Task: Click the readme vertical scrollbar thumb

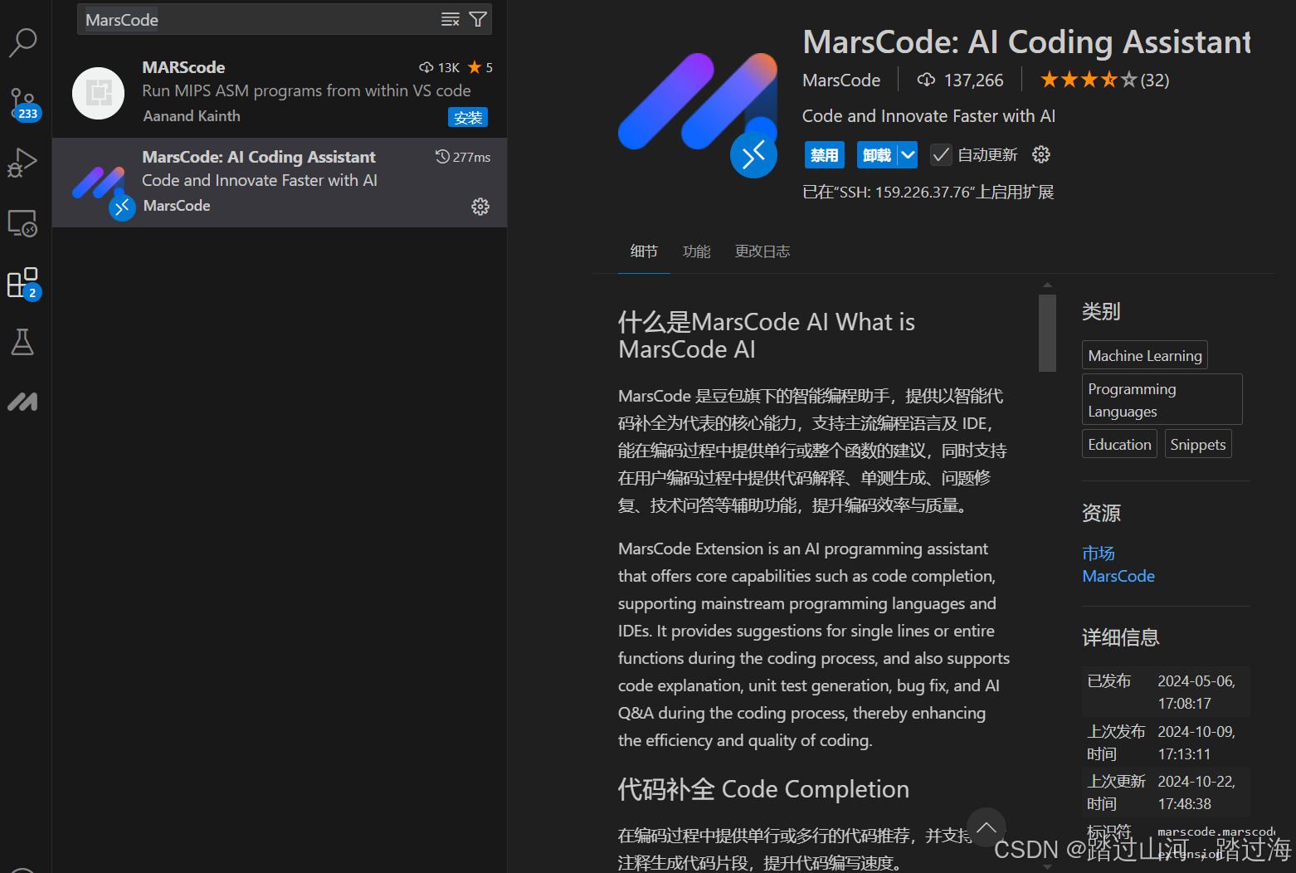Action: click(1047, 333)
